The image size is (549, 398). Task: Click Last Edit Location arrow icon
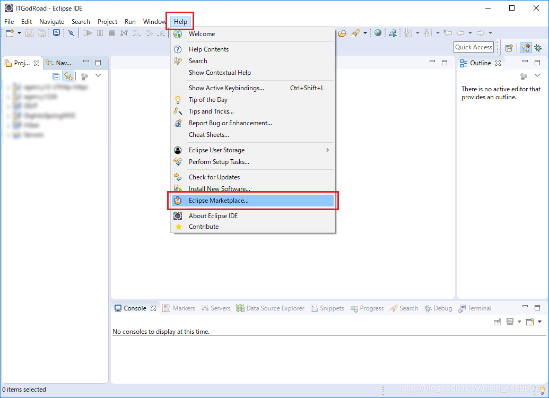tap(448, 33)
